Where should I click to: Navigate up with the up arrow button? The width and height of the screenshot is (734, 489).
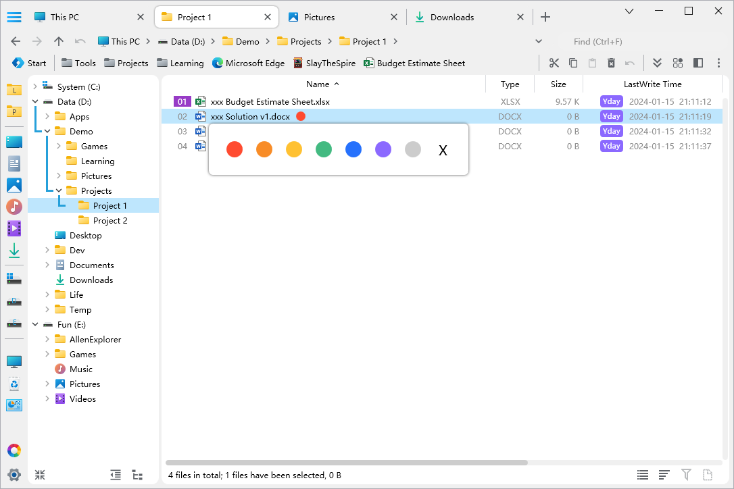59,41
